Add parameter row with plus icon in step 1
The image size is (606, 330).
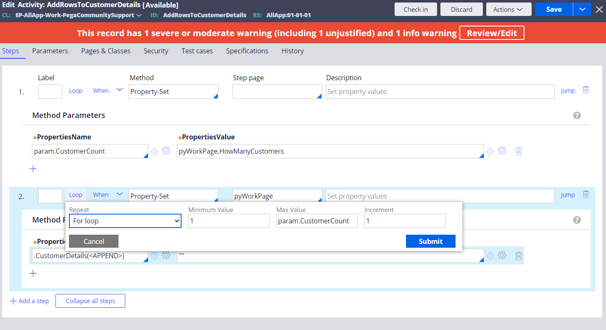[x=33, y=169]
